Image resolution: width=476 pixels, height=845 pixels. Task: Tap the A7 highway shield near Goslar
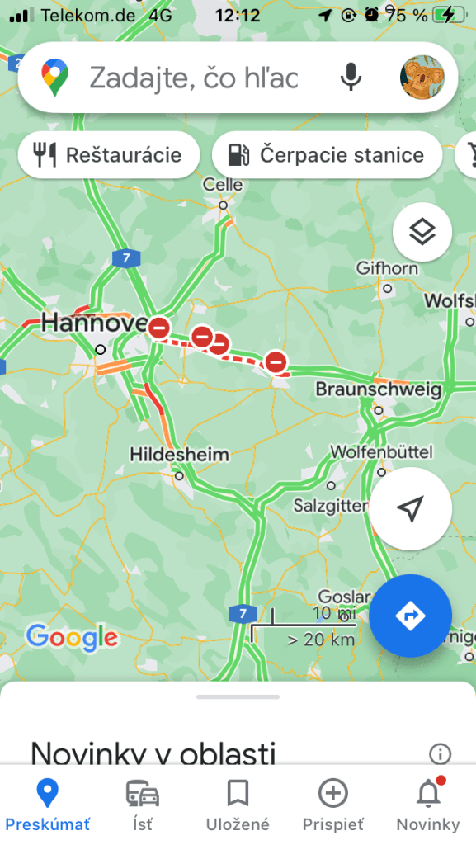243,613
